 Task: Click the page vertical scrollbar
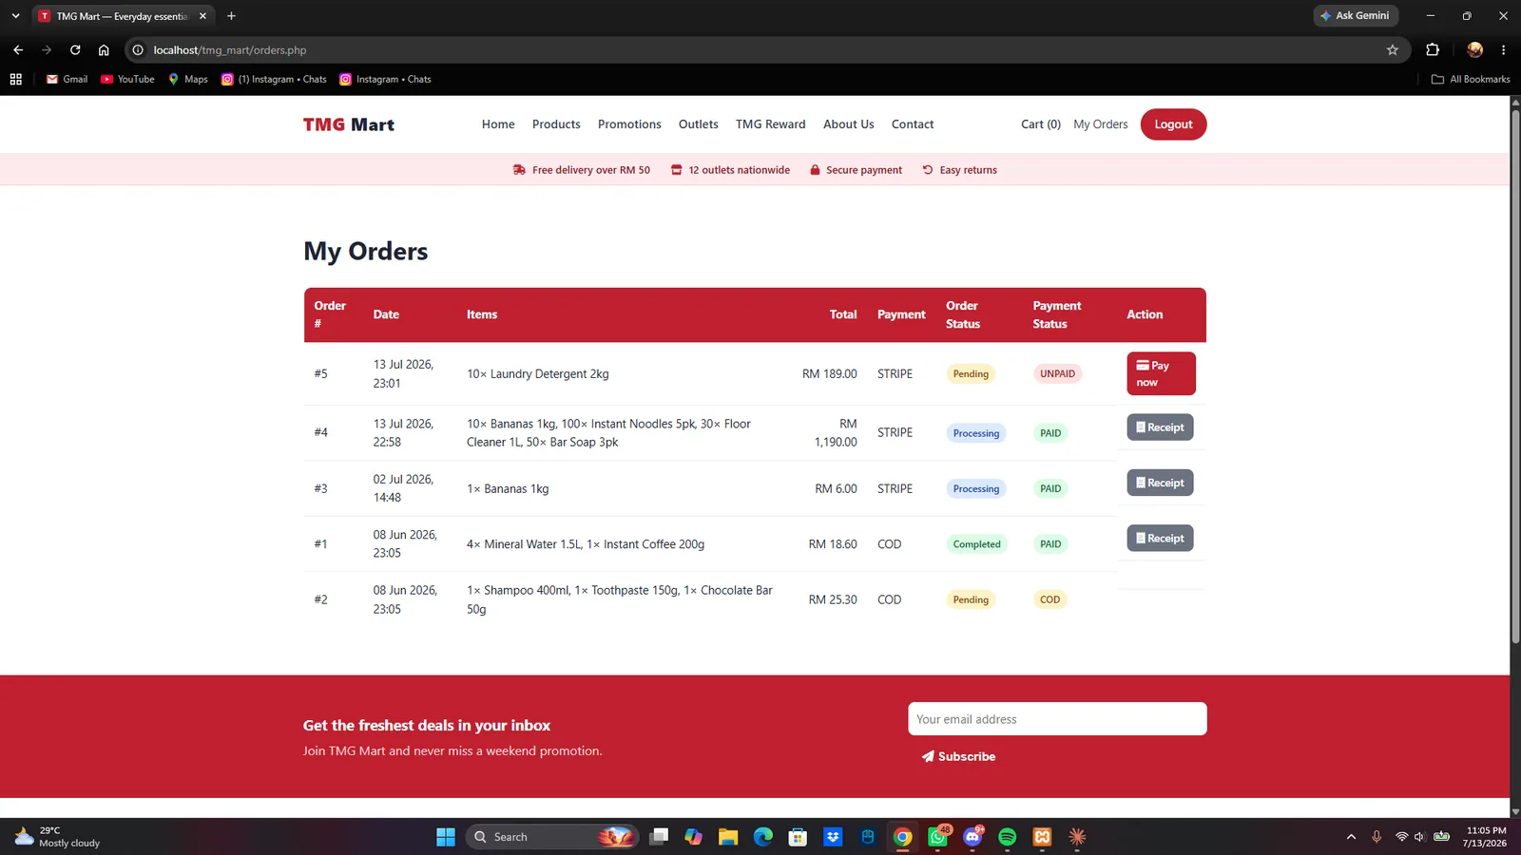coord(1515,375)
